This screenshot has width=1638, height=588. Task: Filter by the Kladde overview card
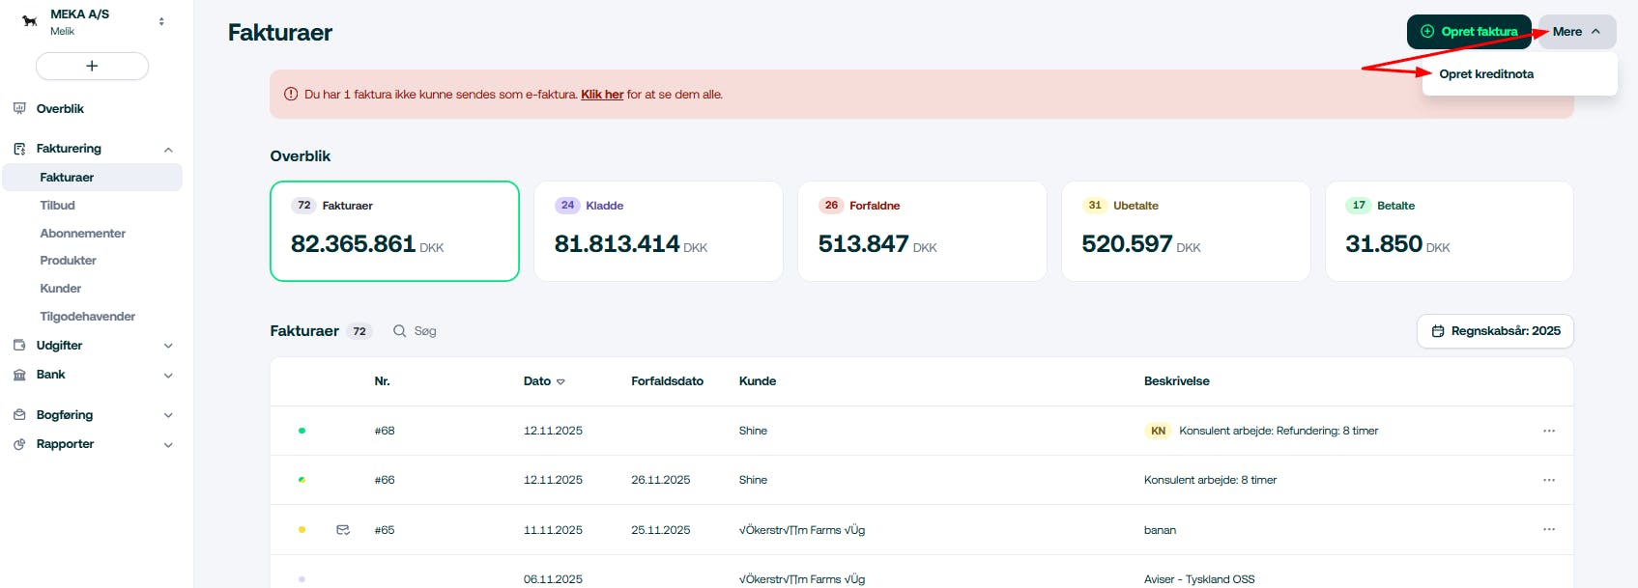pyautogui.click(x=658, y=231)
